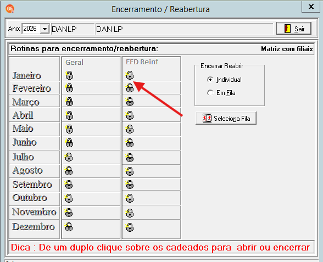Click the Geral padlock for Novembro
323x262 pixels.
click(x=69, y=213)
